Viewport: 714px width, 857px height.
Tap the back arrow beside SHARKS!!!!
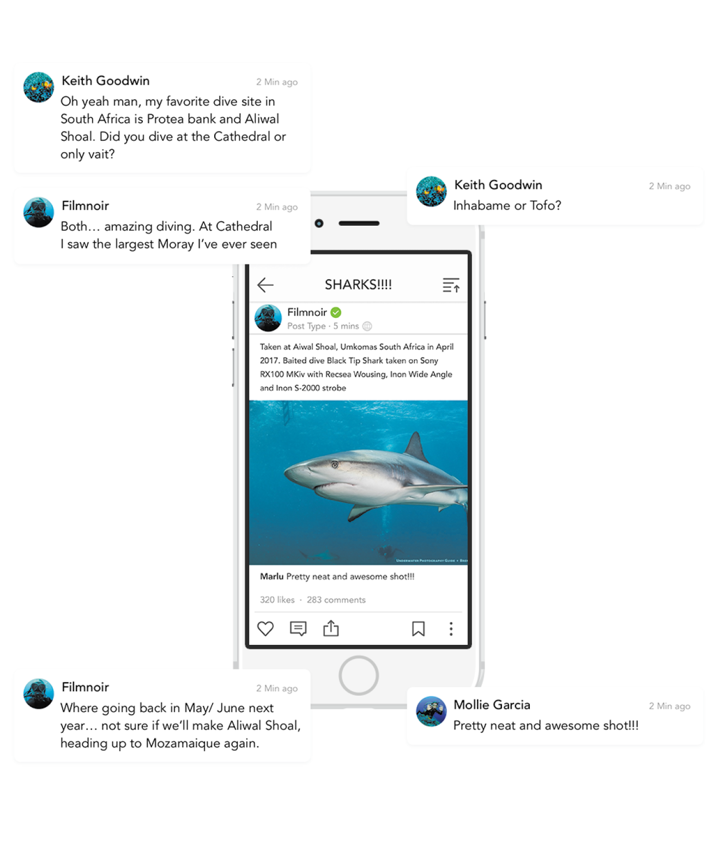(x=265, y=285)
